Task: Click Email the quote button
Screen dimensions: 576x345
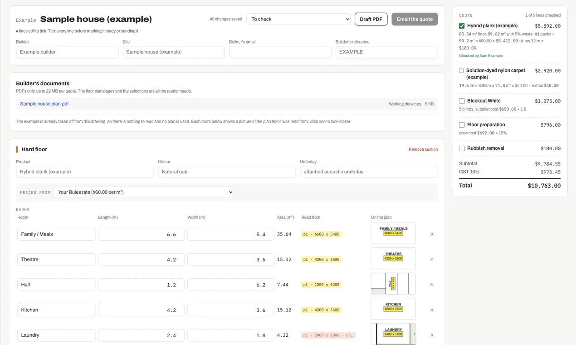Action: pos(415,19)
